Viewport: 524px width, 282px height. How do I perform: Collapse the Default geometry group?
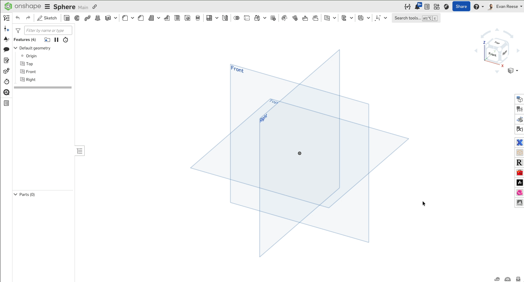[15, 48]
